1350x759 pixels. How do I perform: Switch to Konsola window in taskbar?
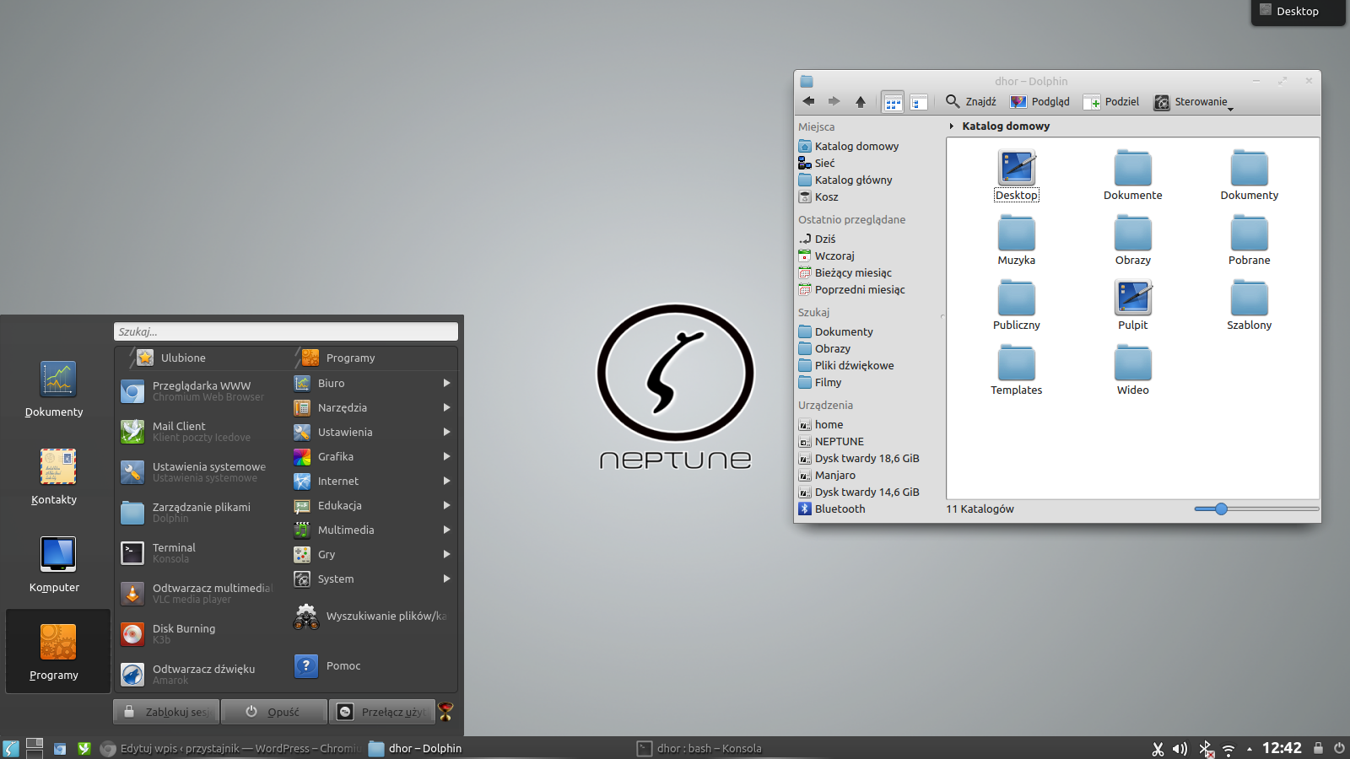point(699,748)
